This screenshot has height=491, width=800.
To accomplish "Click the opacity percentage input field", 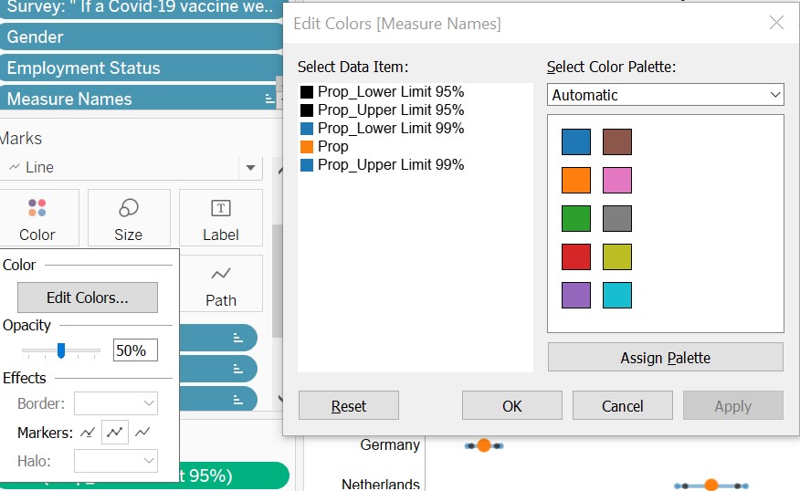I will [135, 350].
